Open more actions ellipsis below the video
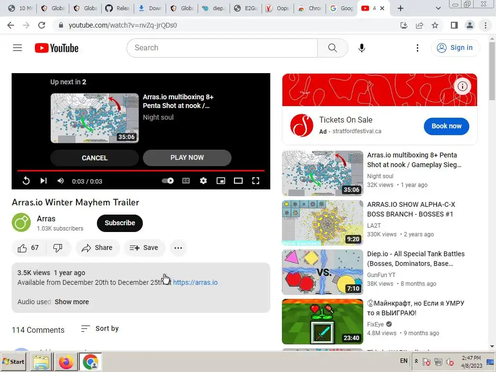496x372 pixels. [x=178, y=248]
